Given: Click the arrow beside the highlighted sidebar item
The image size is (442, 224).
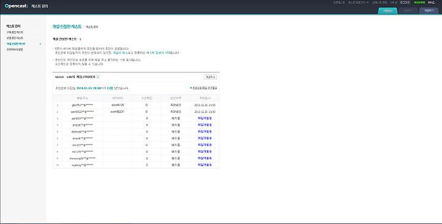Looking at the screenshot, I should click(41, 44).
